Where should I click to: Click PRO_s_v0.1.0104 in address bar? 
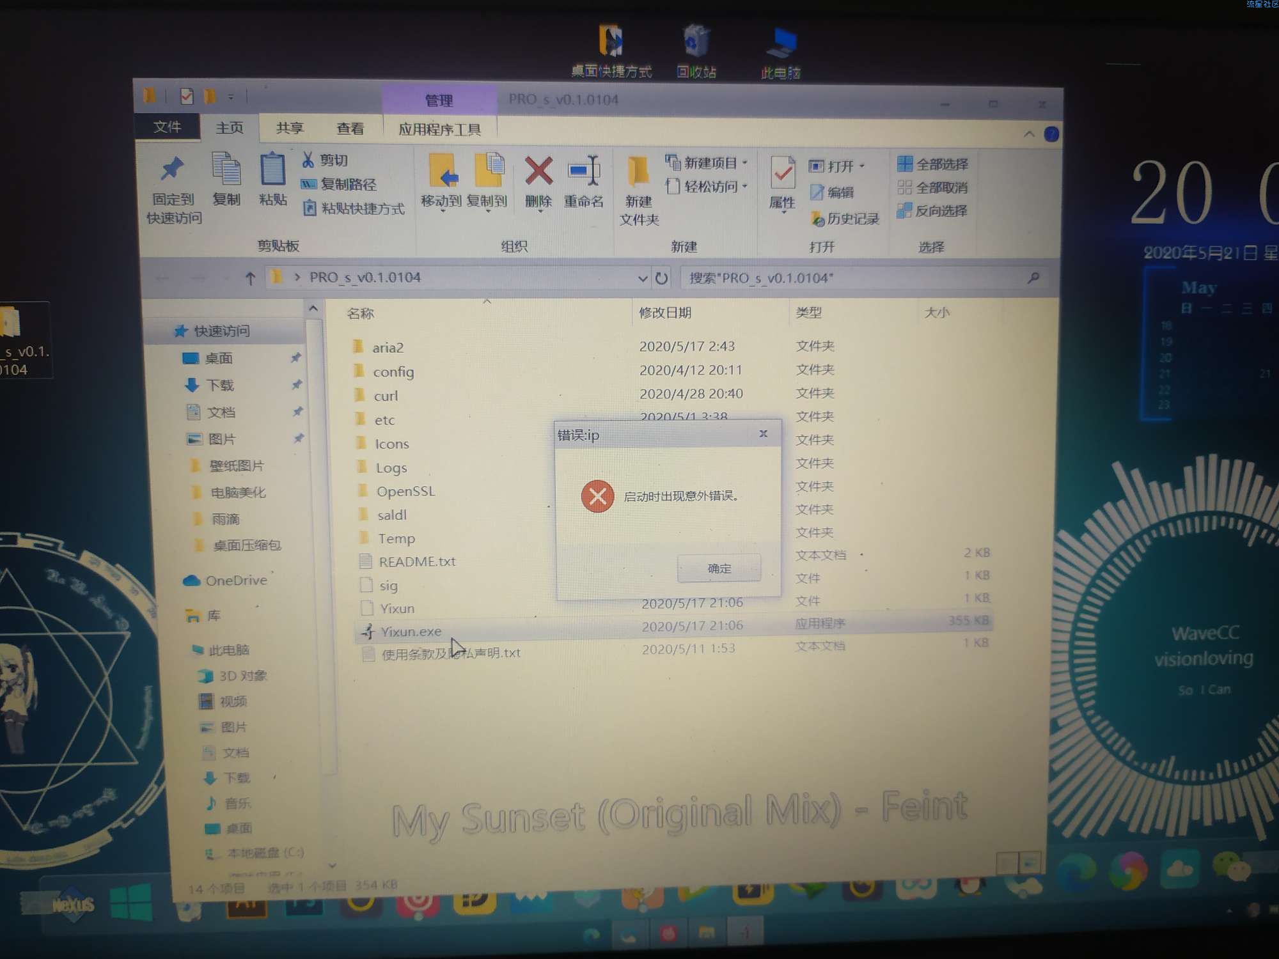pyautogui.click(x=365, y=277)
